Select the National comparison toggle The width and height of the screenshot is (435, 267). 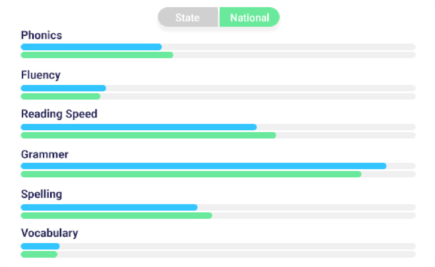249,17
